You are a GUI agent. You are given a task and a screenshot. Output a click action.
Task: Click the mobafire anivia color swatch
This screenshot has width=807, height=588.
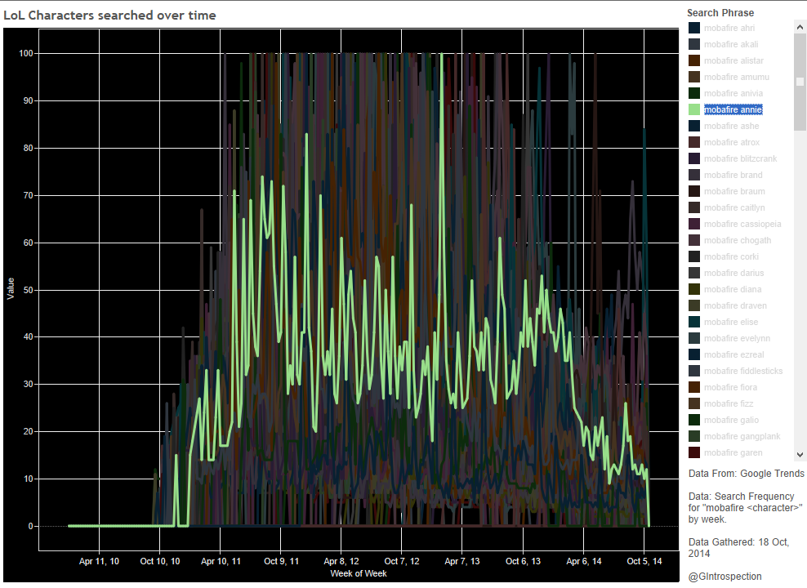tap(694, 94)
